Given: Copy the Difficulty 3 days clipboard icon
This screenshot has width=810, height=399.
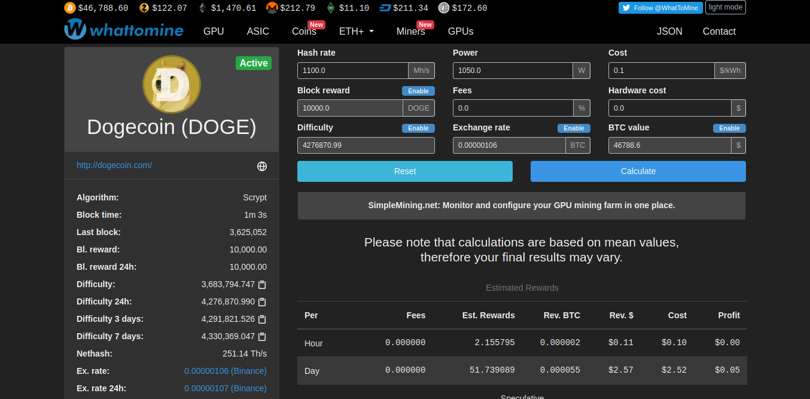Looking at the screenshot, I should 261,319.
